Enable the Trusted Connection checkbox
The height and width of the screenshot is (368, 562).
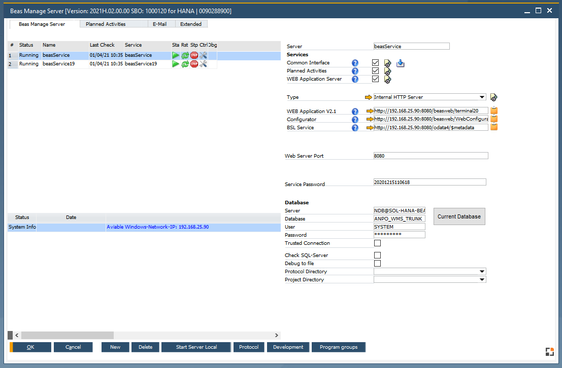click(x=377, y=243)
